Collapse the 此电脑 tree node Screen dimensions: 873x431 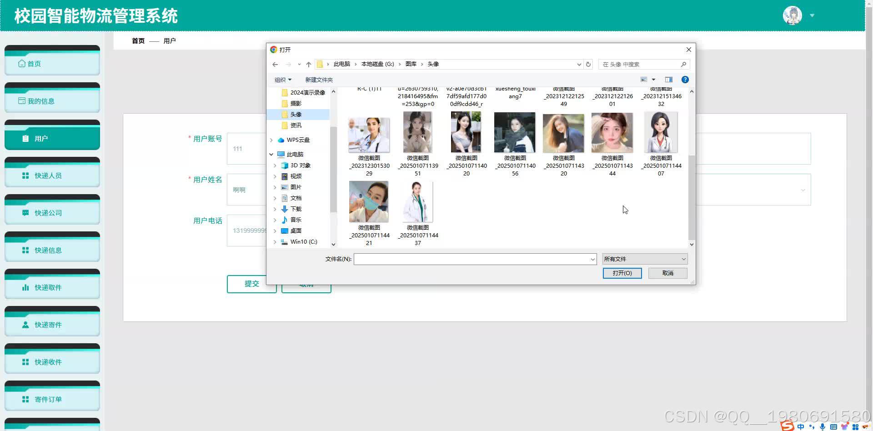[271, 155]
